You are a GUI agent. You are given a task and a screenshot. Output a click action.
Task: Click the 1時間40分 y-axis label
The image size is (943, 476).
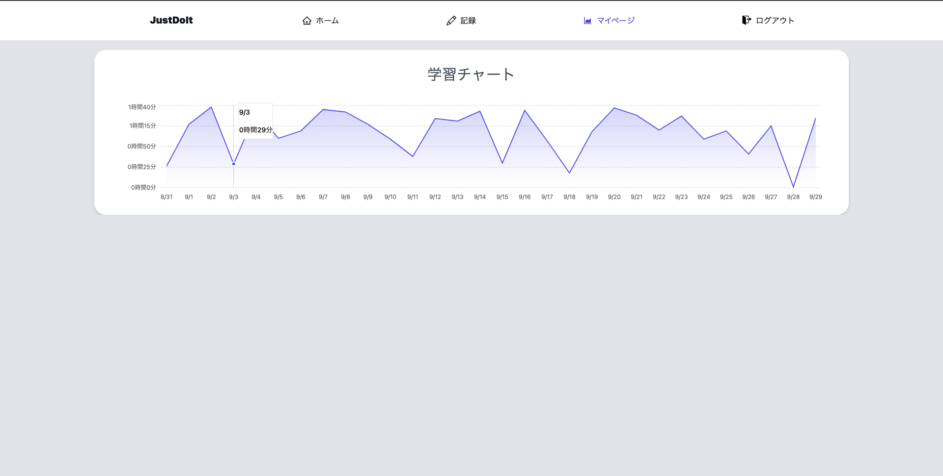tap(142, 107)
